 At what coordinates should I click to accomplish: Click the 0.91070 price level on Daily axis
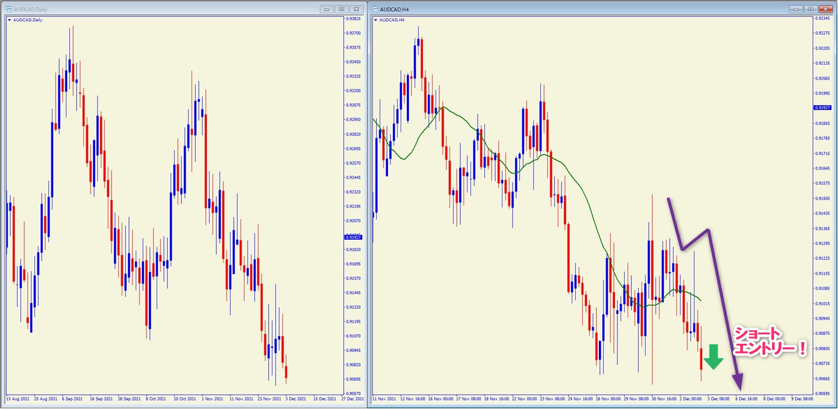point(354,336)
